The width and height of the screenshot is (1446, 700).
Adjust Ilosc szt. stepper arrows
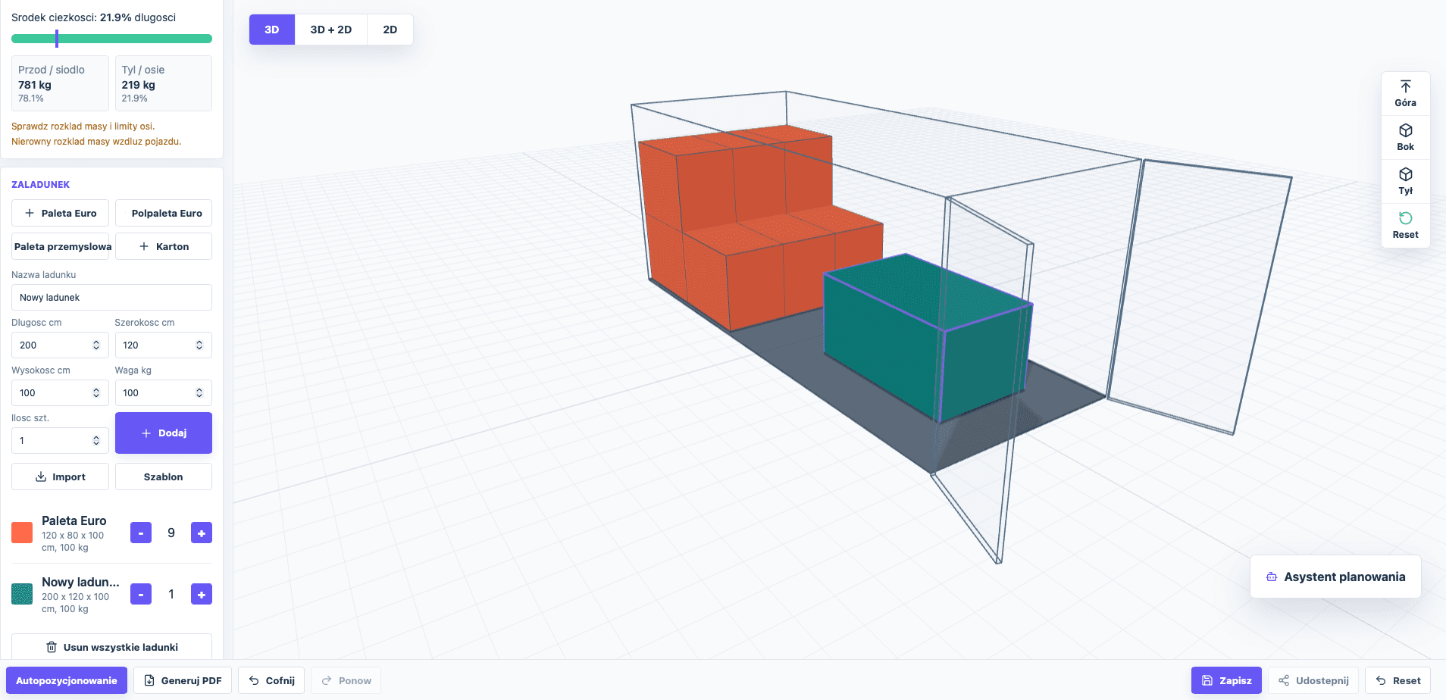pos(96,441)
